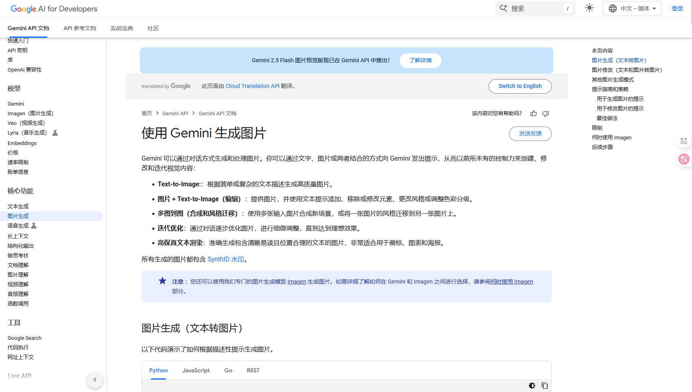The width and height of the screenshot is (692, 392).
Task: Toggle code block dark theme icon
Action: pos(532,386)
